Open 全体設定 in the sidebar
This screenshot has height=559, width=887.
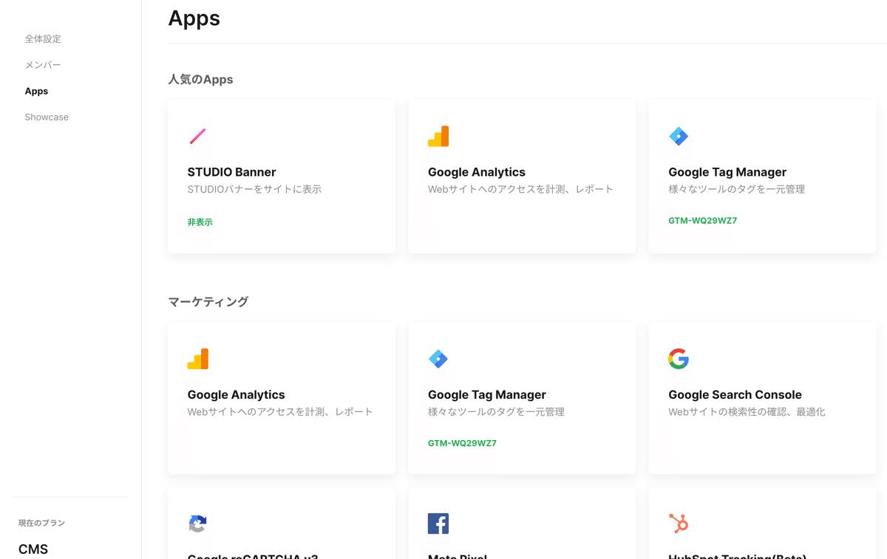click(x=43, y=38)
